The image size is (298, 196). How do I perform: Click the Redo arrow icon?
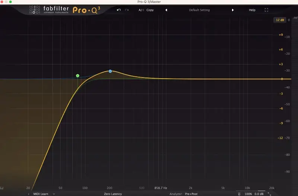click(127, 10)
